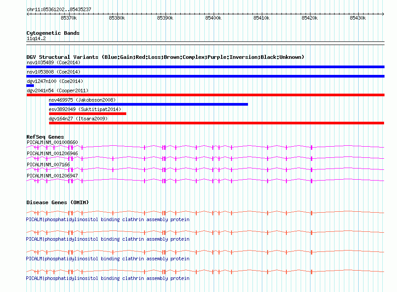Click the red bar under dgv164n27
The width and height of the screenshot is (397, 292).
(216, 123)
